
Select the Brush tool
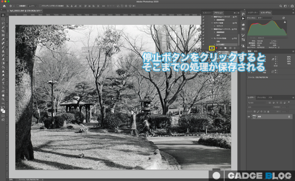3,47
